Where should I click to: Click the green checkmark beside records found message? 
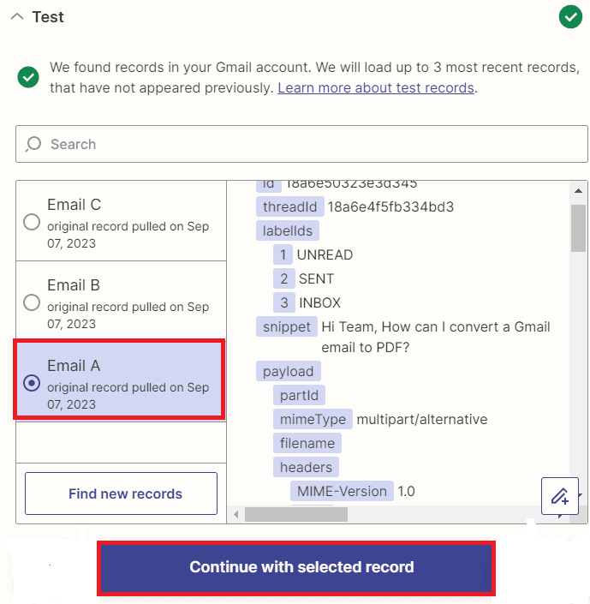click(28, 77)
